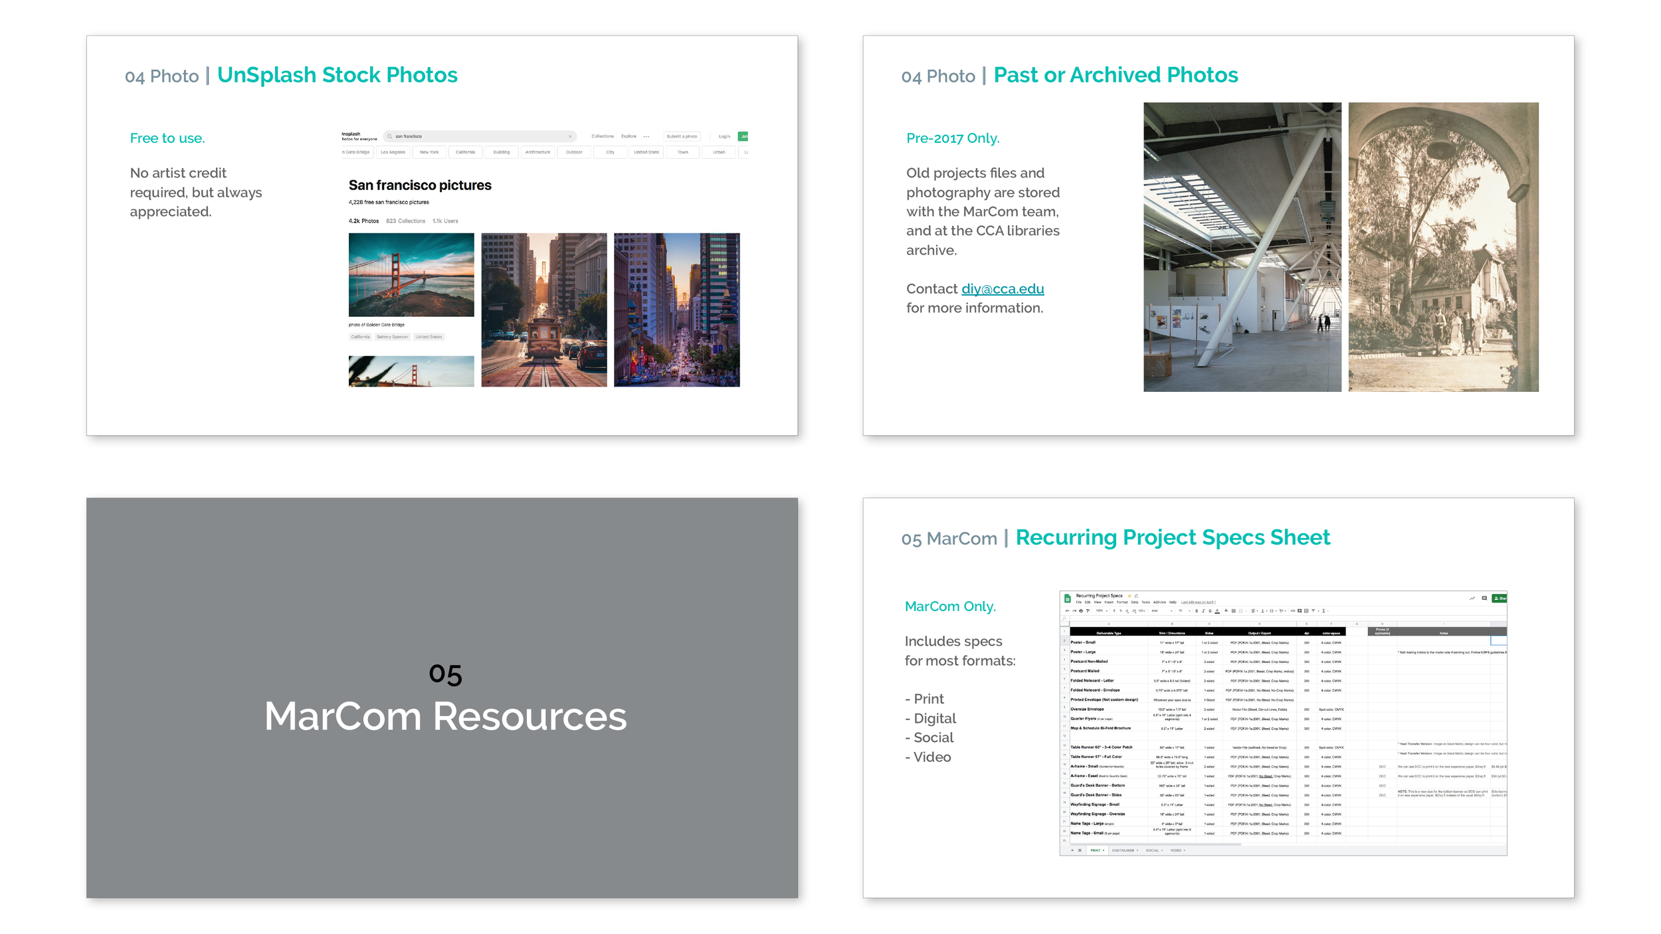Viewport: 1661px width, 934px height.
Task: Select the Architecture tag chip
Action: click(537, 152)
